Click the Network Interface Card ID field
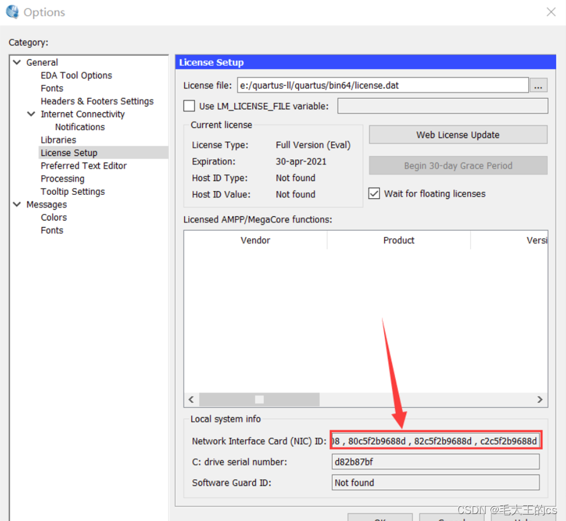Viewport: 566px width, 521px height. coord(435,441)
